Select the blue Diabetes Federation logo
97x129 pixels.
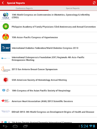click(x=6, y=48)
